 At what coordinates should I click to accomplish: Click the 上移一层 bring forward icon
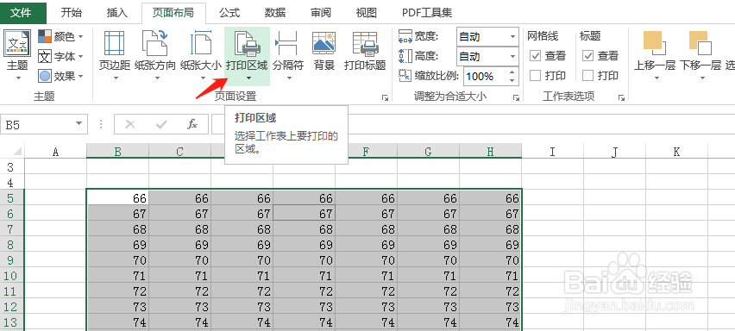click(x=655, y=43)
